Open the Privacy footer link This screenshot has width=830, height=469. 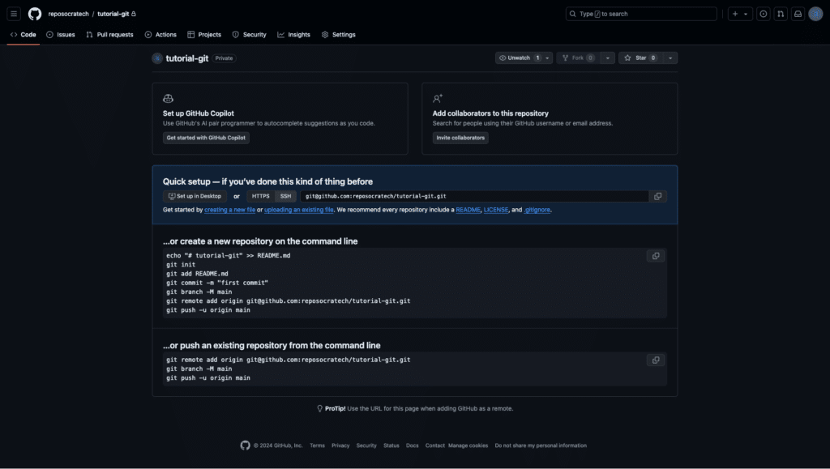(x=340, y=446)
